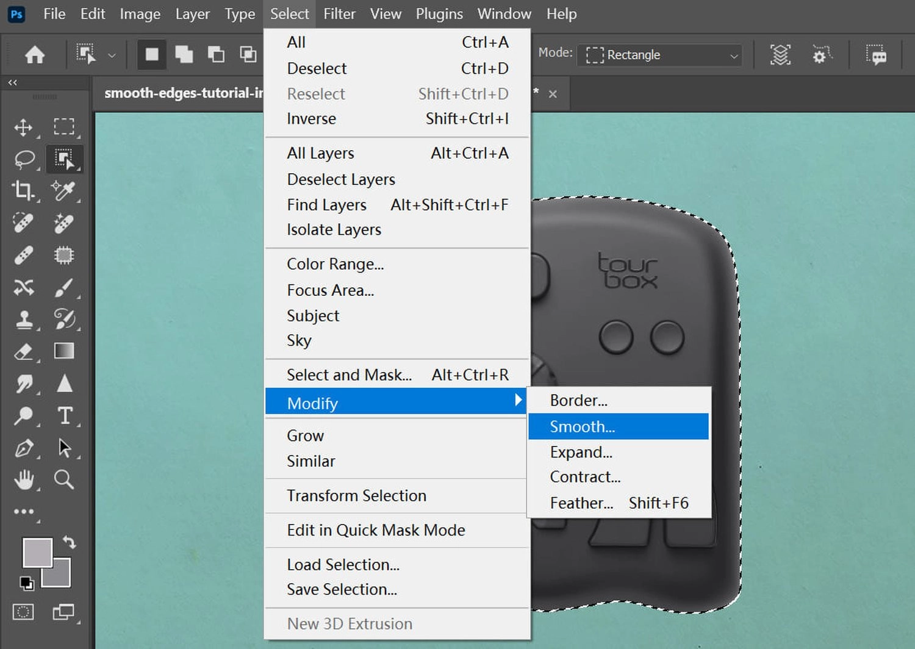Select the Zoom tool
The image size is (915, 649).
coord(64,480)
